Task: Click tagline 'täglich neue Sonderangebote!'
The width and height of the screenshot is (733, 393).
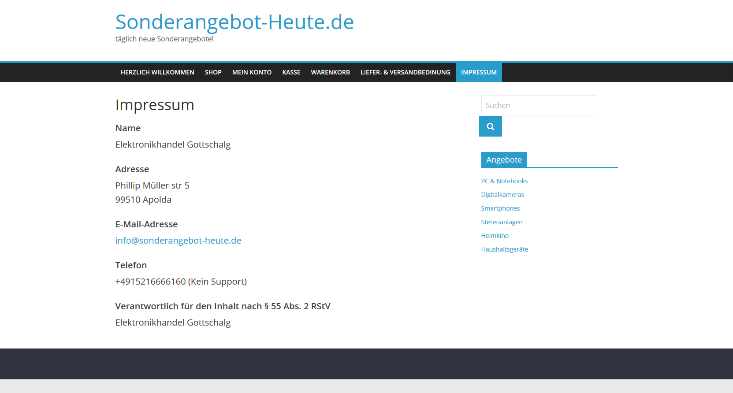Action: click(x=164, y=39)
